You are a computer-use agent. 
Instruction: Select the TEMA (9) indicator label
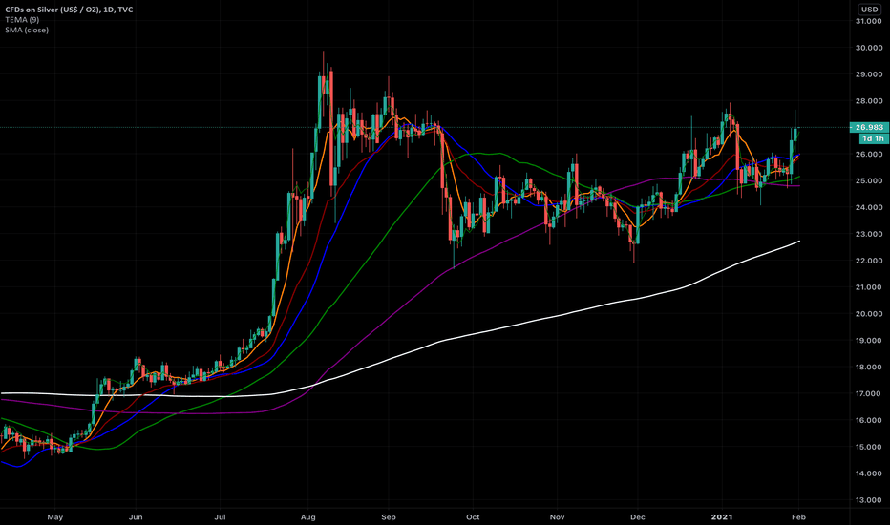coord(22,20)
